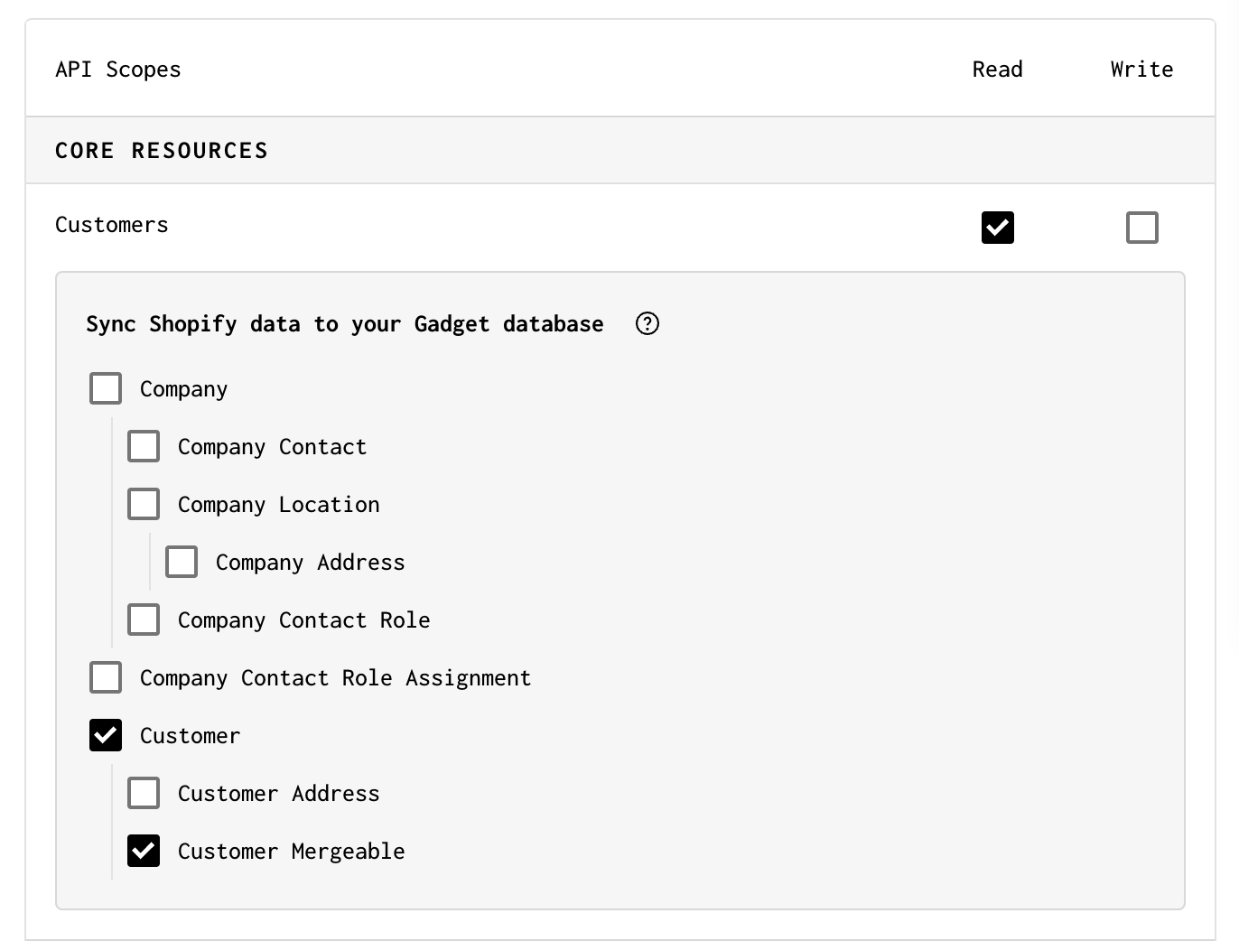1239x941 pixels.
Task: Tick the Customer Address checkbox
Action: [144, 793]
